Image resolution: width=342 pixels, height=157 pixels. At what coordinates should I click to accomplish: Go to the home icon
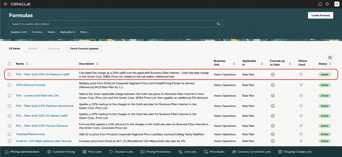[320, 4]
